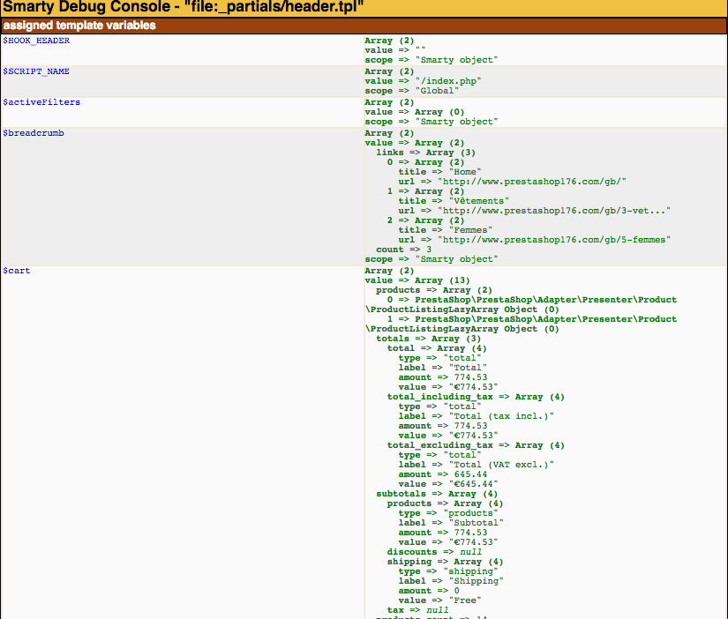This screenshot has width=728, height=619.
Task: Click the "assigned template variables" section header
Action: click(79, 26)
